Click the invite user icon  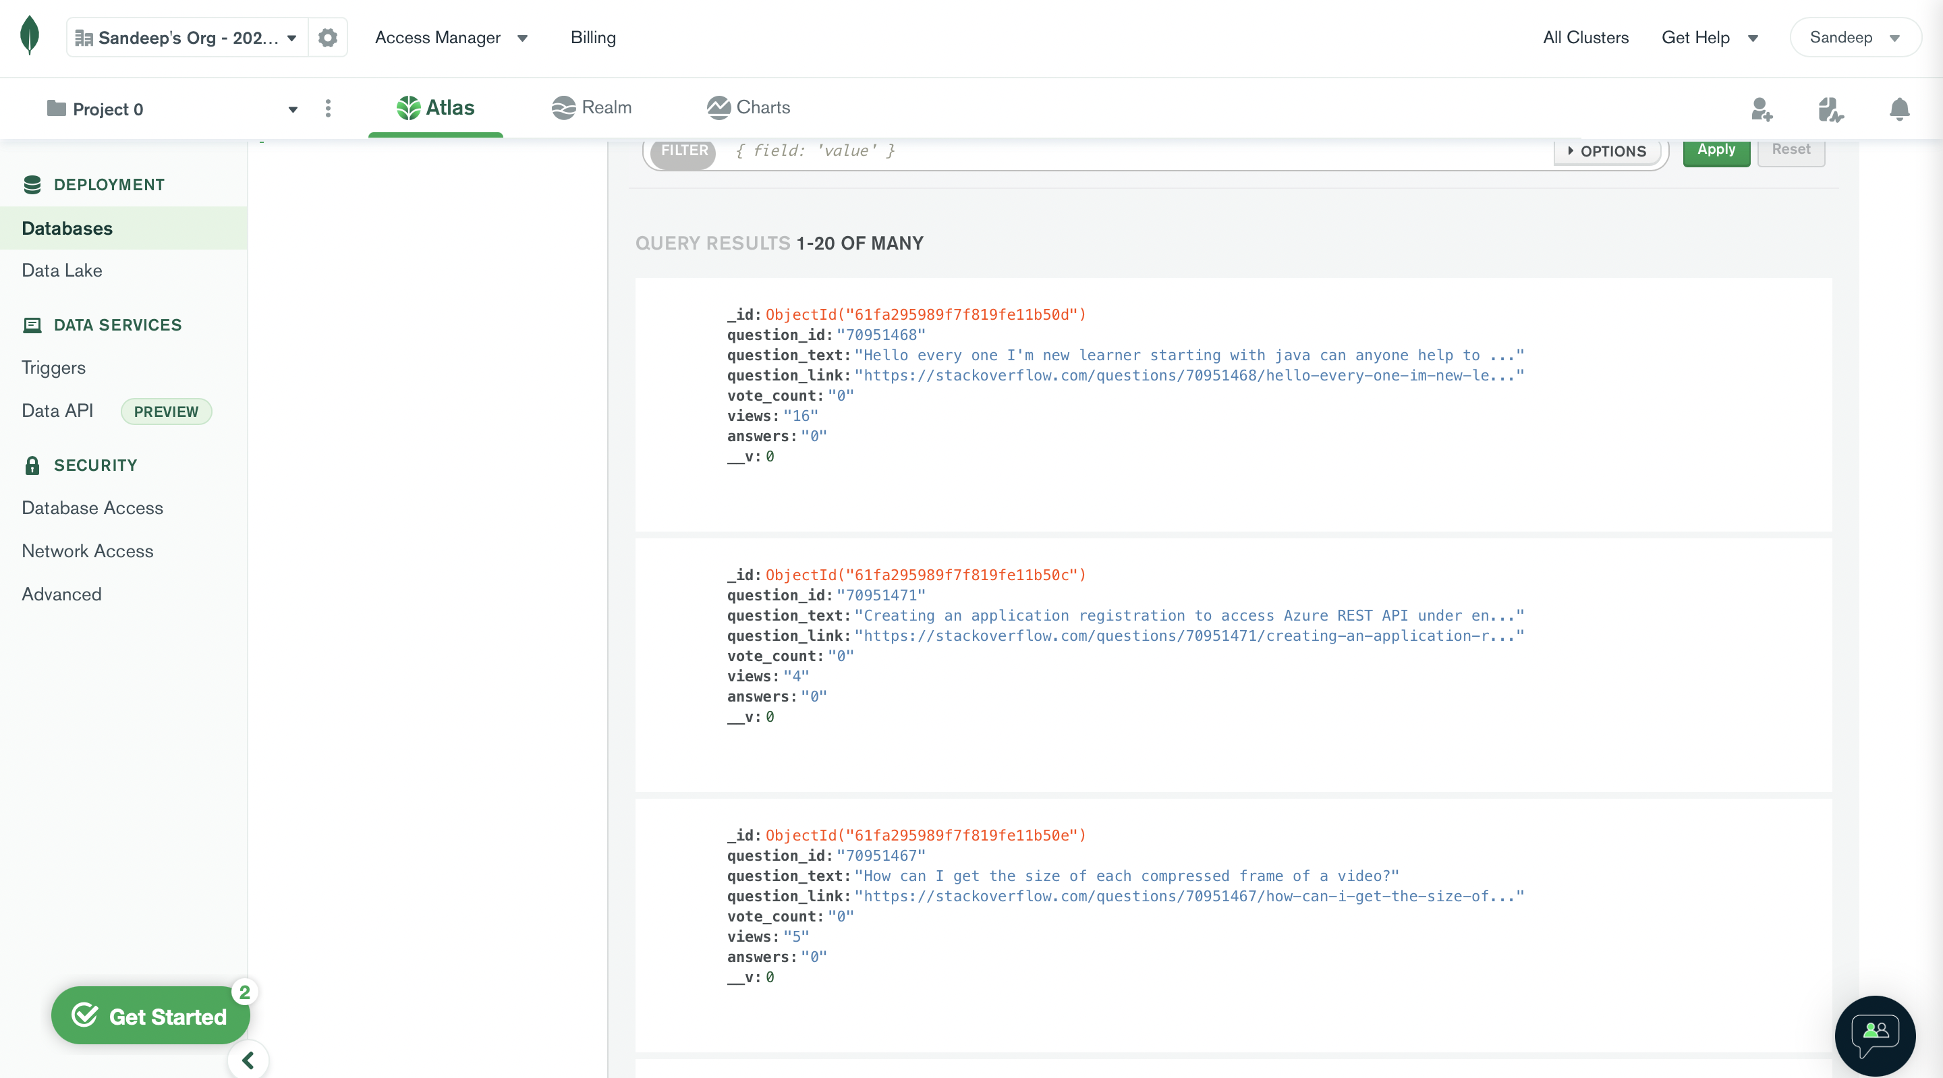[x=1763, y=110]
